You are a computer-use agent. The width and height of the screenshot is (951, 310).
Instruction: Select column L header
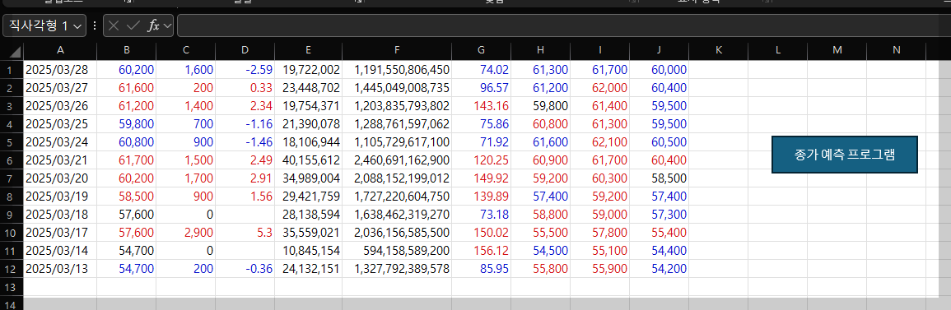[x=778, y=50]
